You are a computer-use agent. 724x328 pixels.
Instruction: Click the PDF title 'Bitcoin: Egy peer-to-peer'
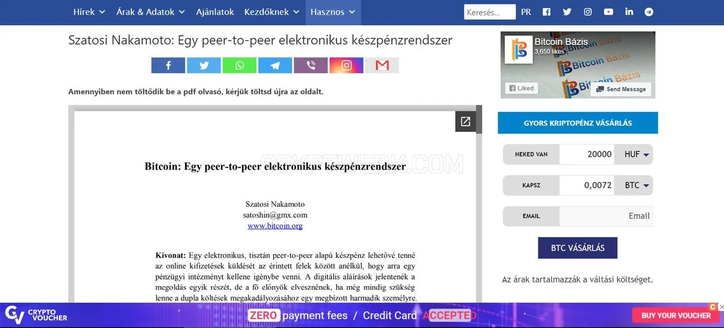[275, 167]
